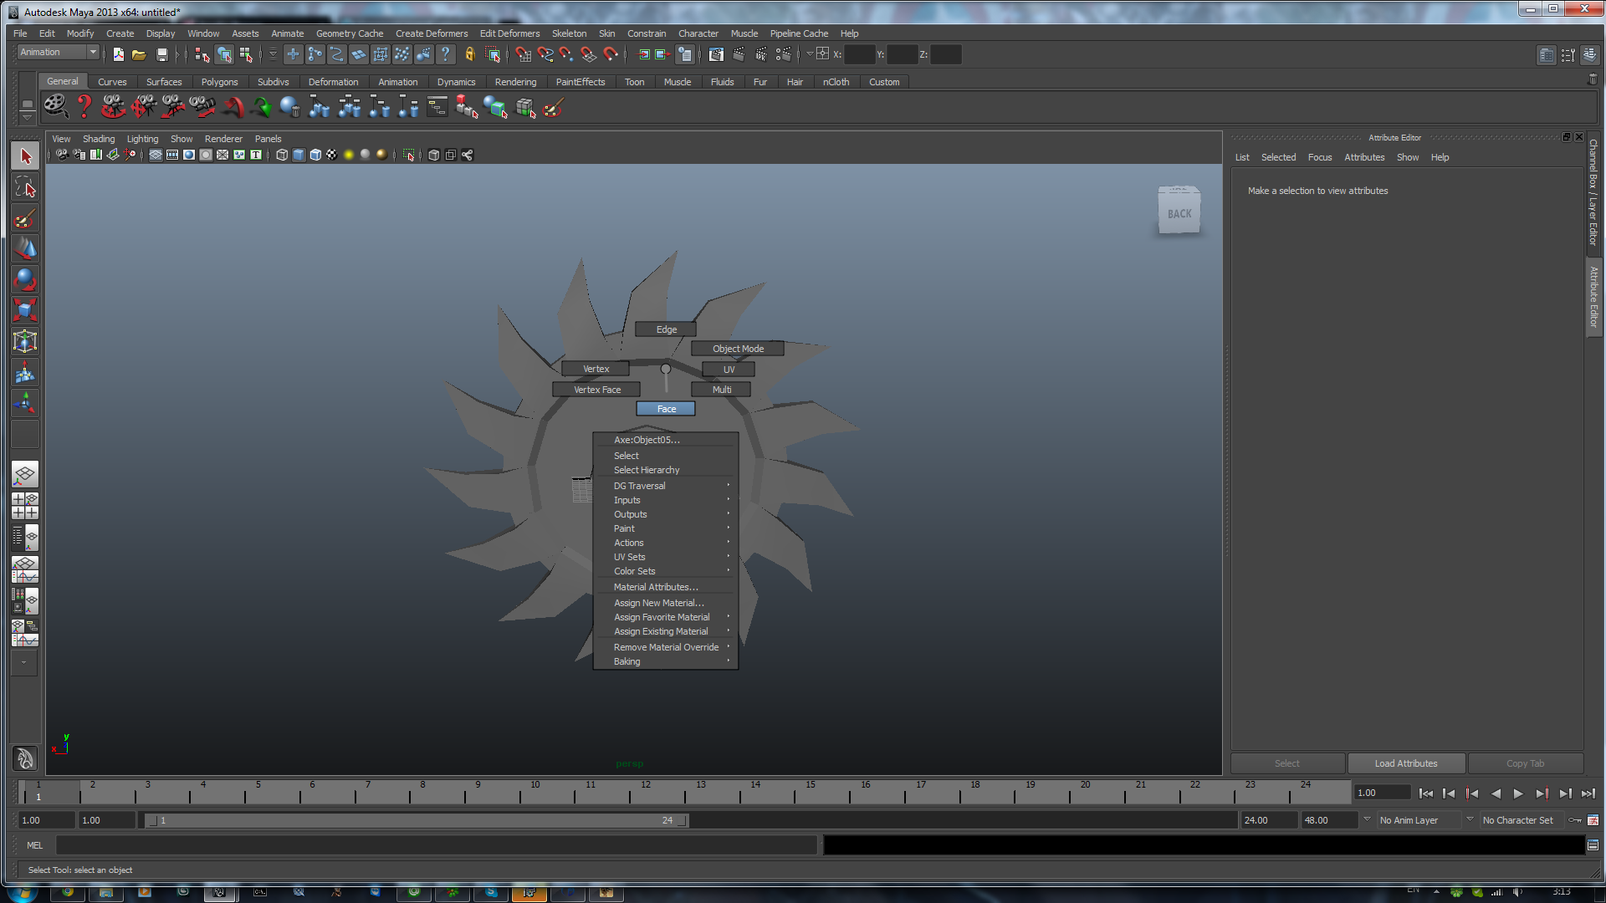
Task: Open the Create Deformers menu
Action: tap(432, 33)
